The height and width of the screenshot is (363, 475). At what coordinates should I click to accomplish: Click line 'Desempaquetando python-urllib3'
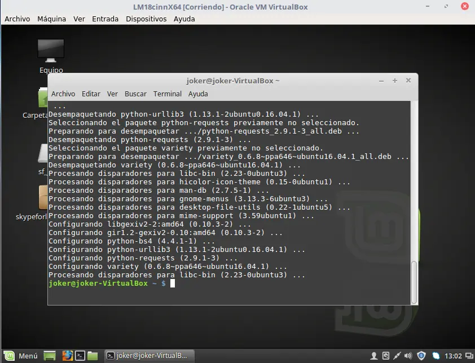coord(183,114)
